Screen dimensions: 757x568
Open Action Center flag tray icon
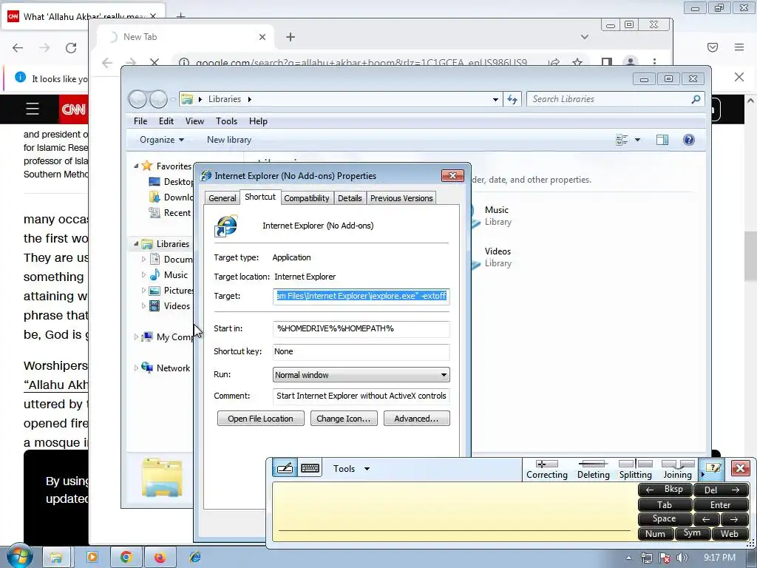[x=665, y=558]
